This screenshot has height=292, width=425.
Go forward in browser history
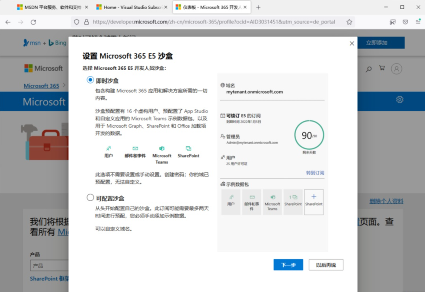pyautogui.click(x=21, y=22)
